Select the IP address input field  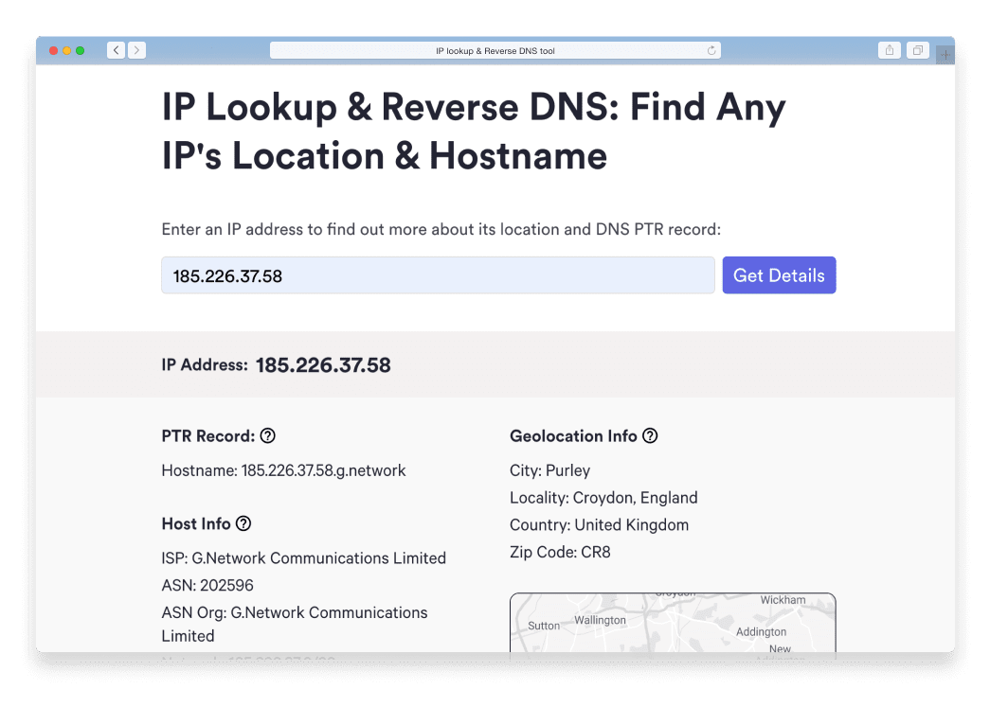tap(438, 274)
